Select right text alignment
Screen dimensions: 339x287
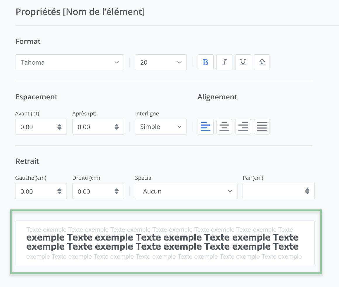pos(243,127)
